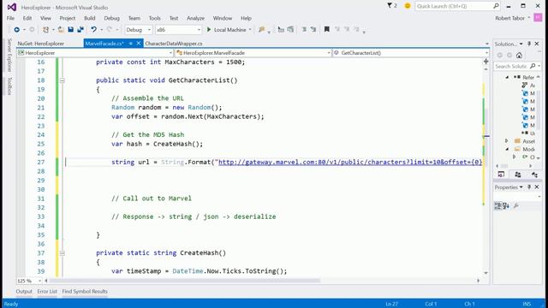The image size is (548, 308).
Task: Click the Solution Explorer Home icon
Action: 520,55
